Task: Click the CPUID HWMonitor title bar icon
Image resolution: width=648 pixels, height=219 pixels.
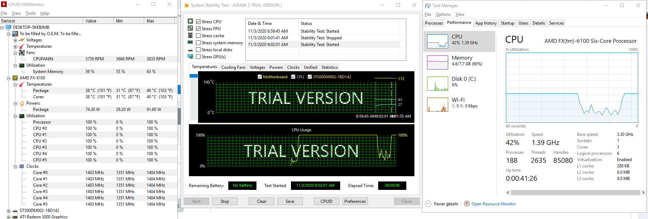Action: (x=4, y=4)
